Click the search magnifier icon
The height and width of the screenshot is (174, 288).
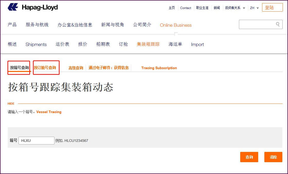coord(278,24)
